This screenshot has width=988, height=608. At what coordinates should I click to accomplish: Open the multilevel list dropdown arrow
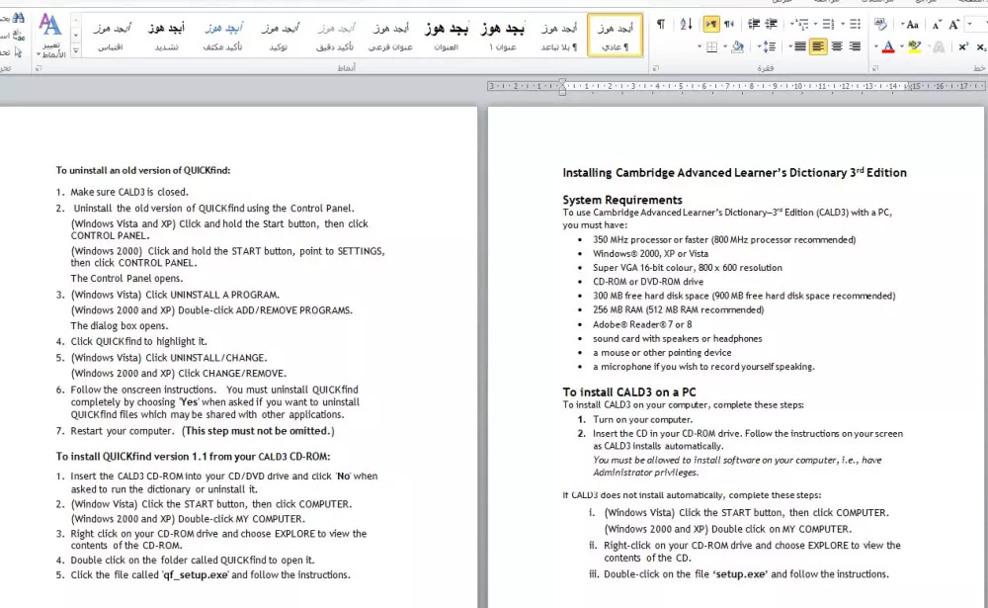pyautogui.click(x=791, y=24)
